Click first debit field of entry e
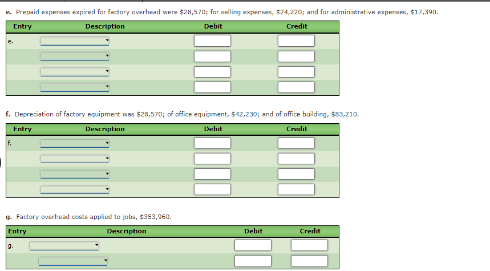This screenshot has width=490, height=271. [213, 41]
